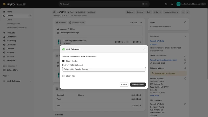Image resolution: width=208 pixels, height=117 pixels.
Task: Click the Delivery note input field
Action: (104, 69)
